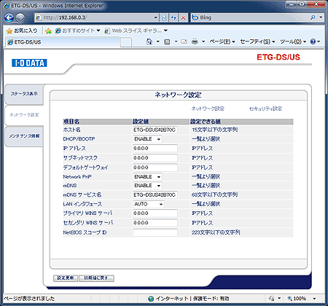
Task: Click the ネットワーク設定 sub-link
Action: tap(208, 109)
